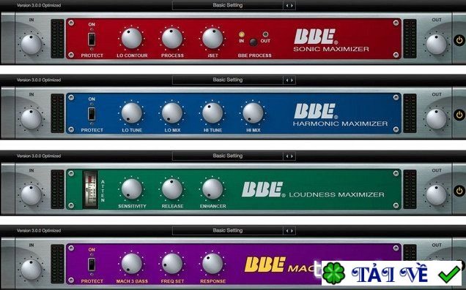Click the Harmonic Maximizer IN knob
466x290 pixels.
31,119
